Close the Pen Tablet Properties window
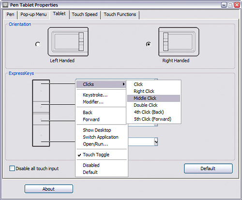The image size is (242, 200). tap(237, 5)
